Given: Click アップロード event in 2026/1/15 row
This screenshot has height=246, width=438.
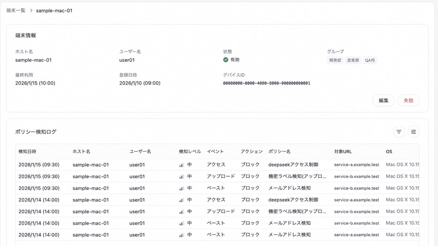Looking at the screenshot, I should [221, 177].
